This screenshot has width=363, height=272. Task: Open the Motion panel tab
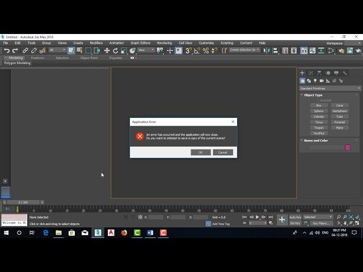click(328, 73)
